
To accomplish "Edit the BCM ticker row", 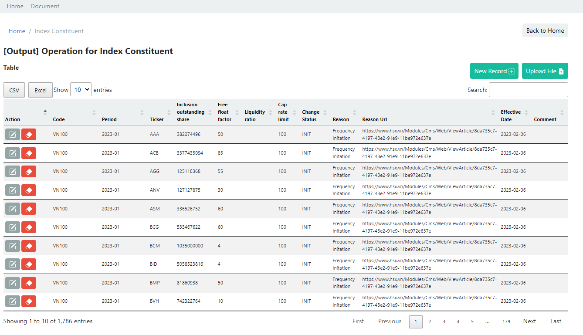I will 13,246.
